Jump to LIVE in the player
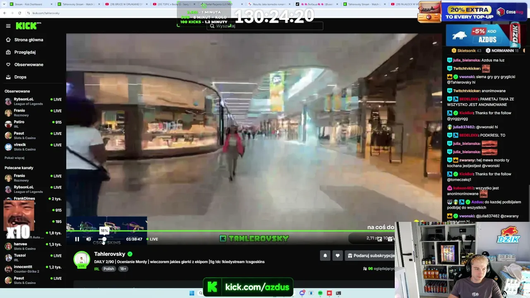 (x=152, y=239)
